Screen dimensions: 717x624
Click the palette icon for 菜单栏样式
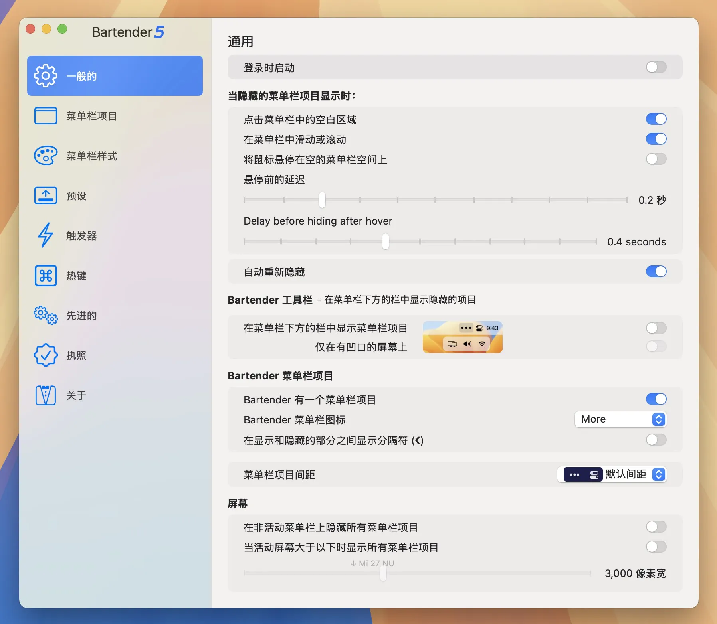coord(46,156)
